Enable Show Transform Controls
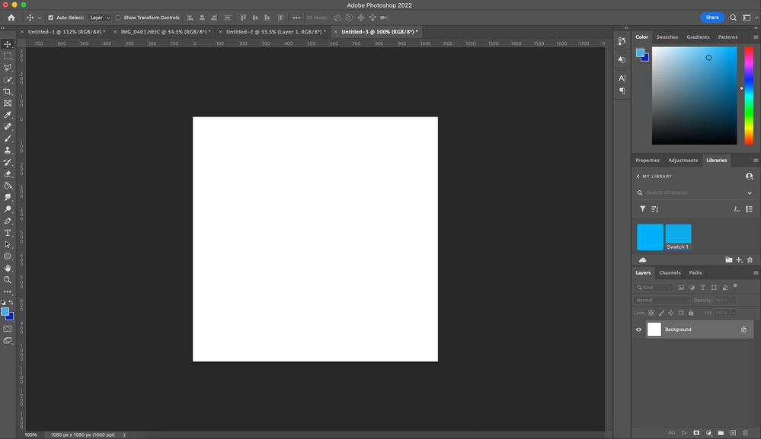This screenshot has width=761, height=439. point(118,17)
